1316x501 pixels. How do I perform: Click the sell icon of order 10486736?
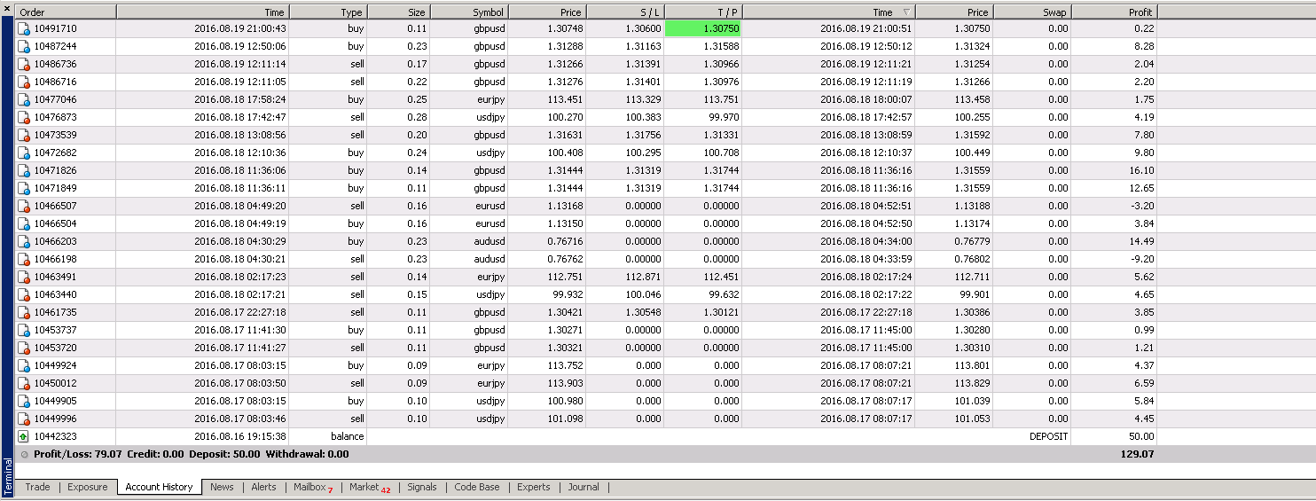click(24, 64)
